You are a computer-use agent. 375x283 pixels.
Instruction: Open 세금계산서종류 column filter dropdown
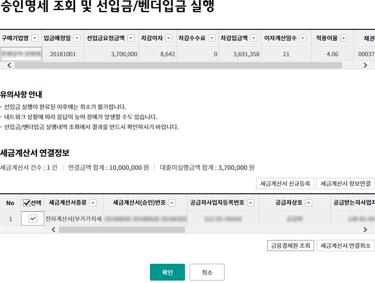(93, 203)
